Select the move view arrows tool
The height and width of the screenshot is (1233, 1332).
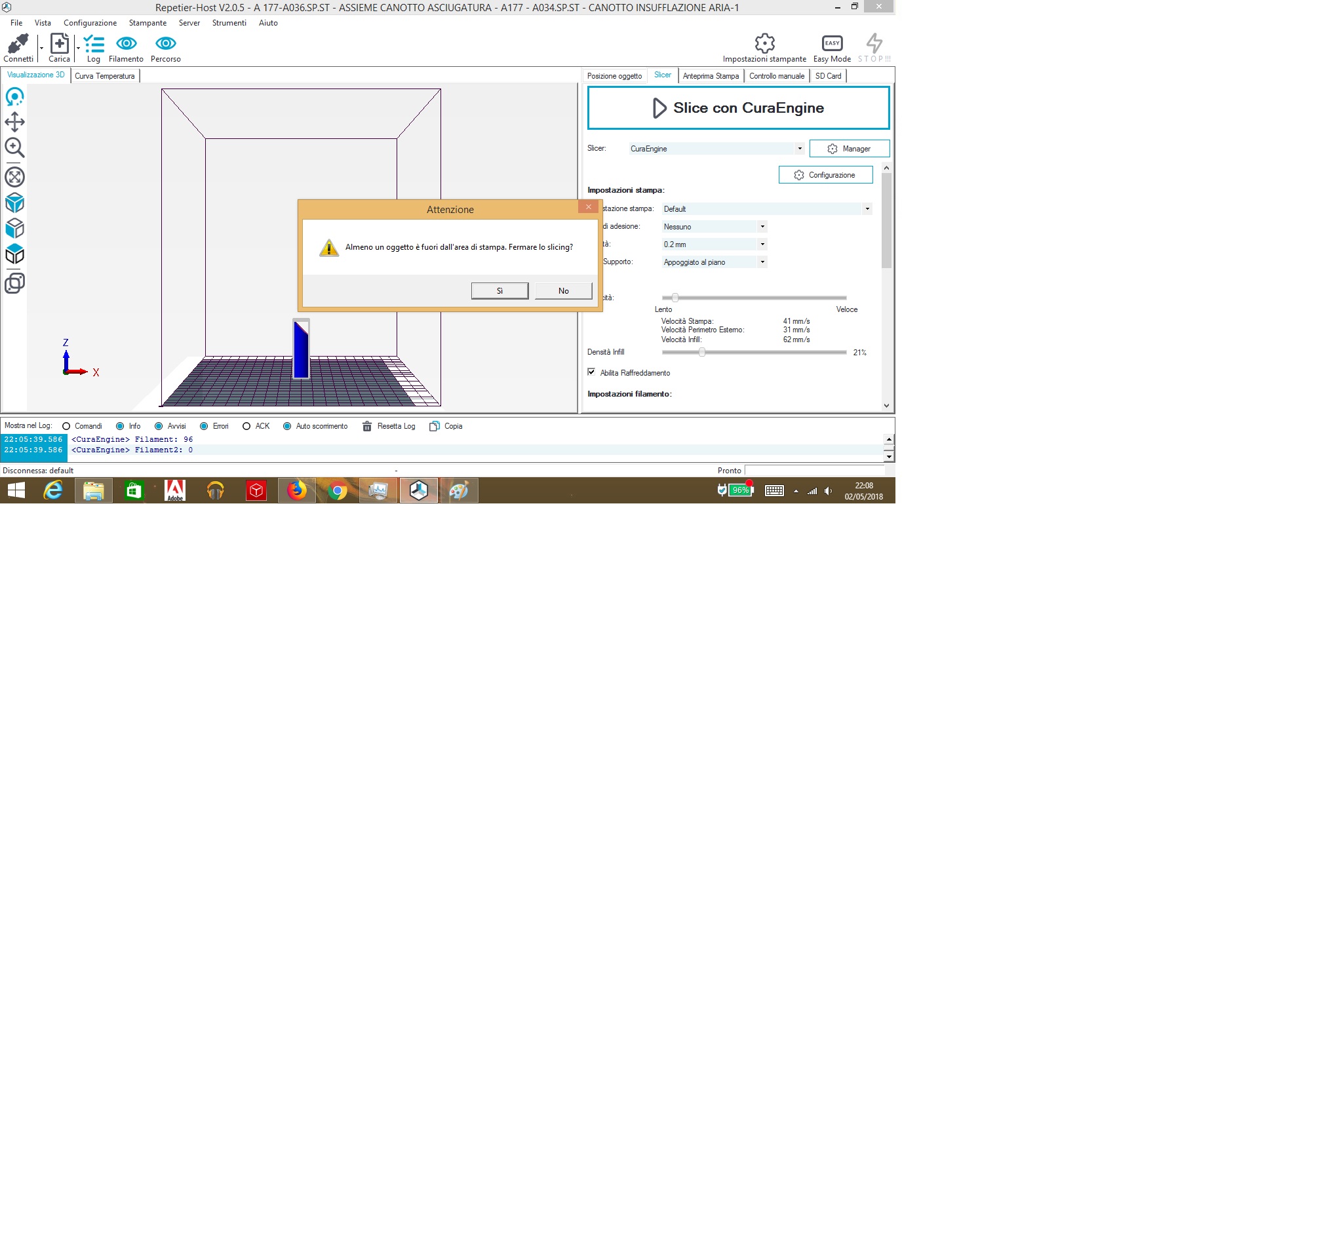(x=14, y=122)
